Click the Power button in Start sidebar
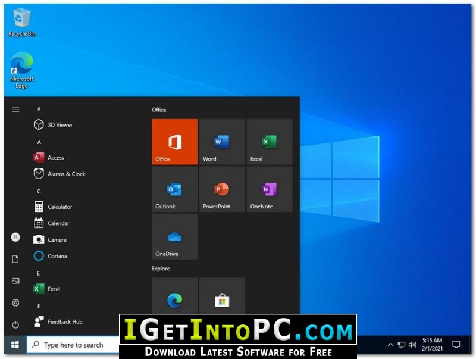Image resolution: width=476 pixels, height=359 pixels. [15, 324]
